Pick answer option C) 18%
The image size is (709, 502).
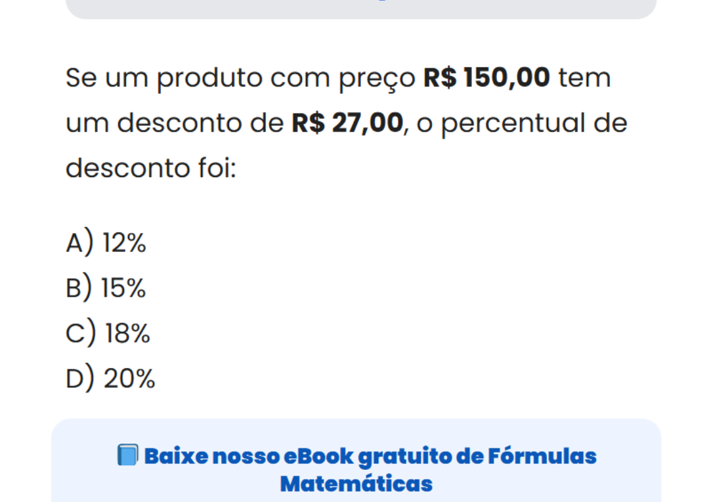pyautogui.click(x=108, y=334)
